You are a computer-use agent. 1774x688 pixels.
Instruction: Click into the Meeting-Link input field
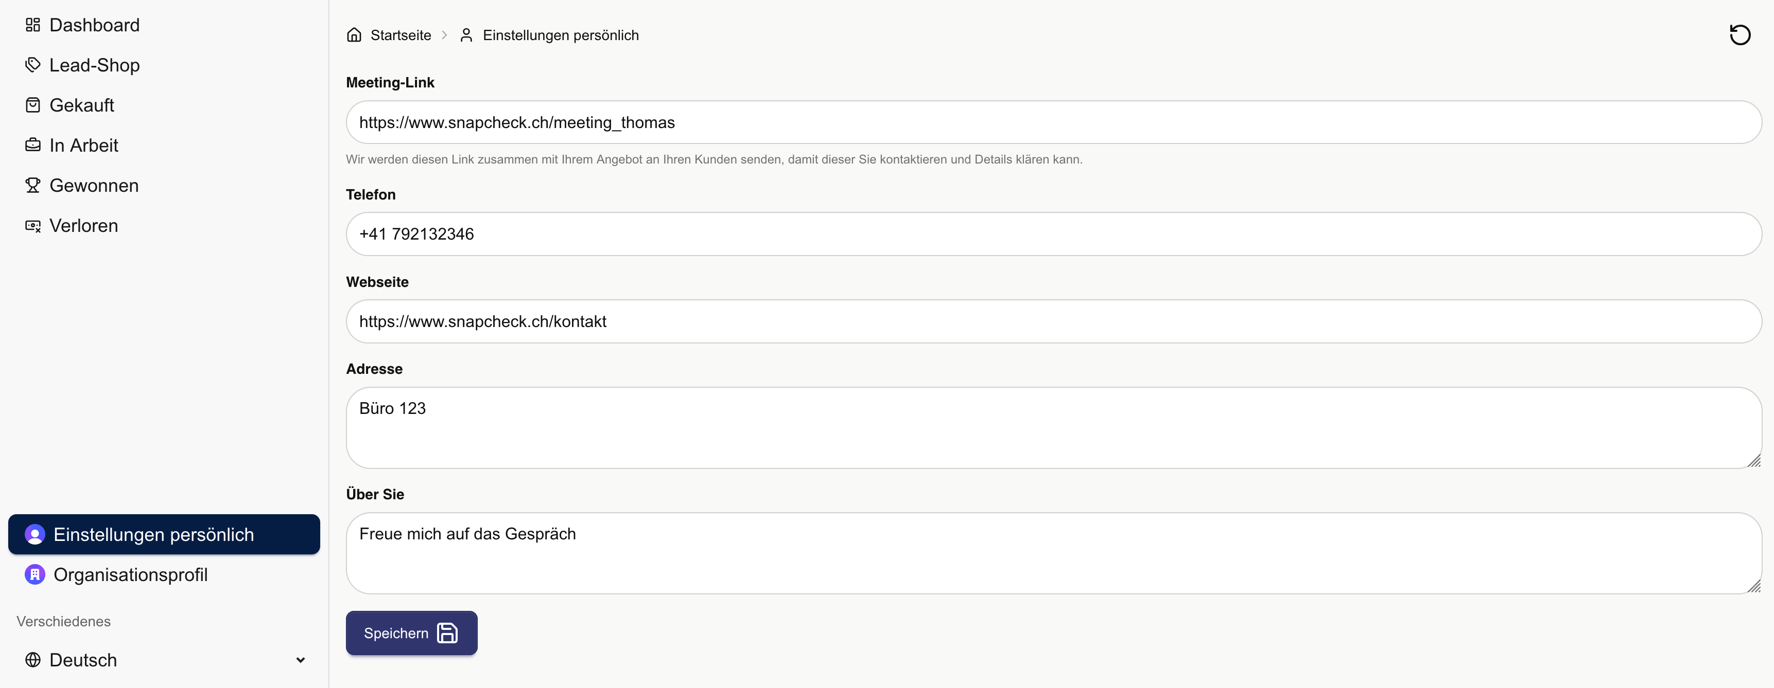tap(1053, 122)
